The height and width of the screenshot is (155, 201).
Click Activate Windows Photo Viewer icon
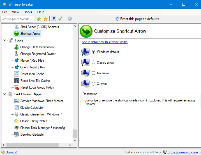[17, 101]
